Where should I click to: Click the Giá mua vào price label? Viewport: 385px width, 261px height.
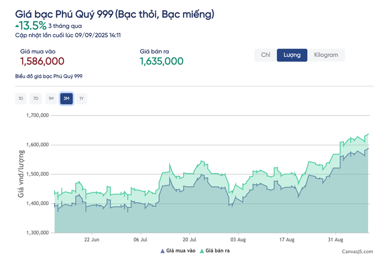(x=38, y=51)
